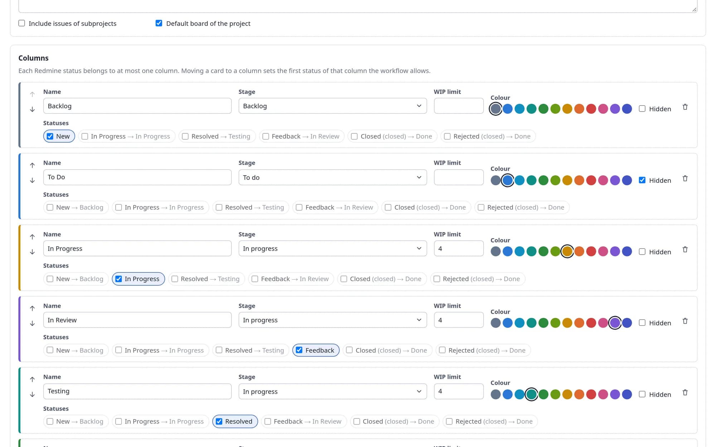Image resolution: width=716 pixels, height=447 pixels.
Task: Enable Include issues of subprojects
Action: (22, 23)
